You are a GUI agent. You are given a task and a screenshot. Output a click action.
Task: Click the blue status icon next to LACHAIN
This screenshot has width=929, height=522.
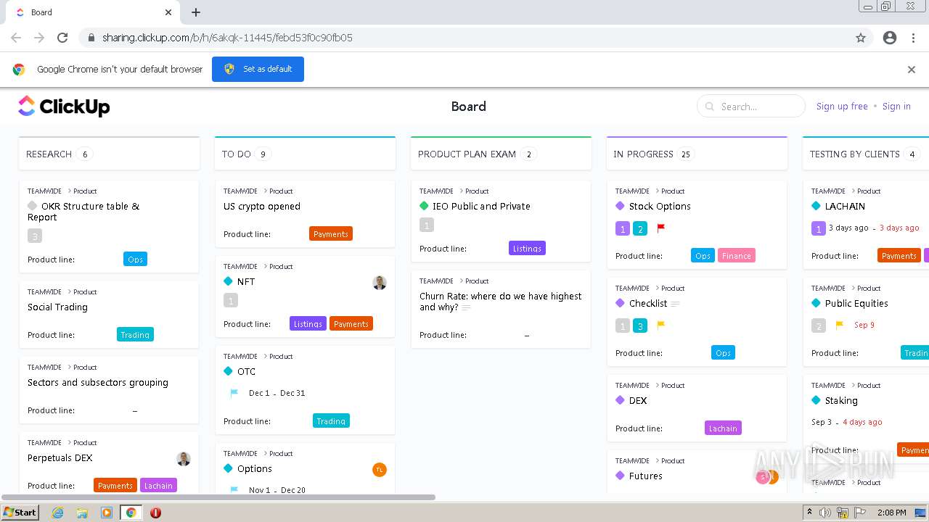[x=816, y=206]
